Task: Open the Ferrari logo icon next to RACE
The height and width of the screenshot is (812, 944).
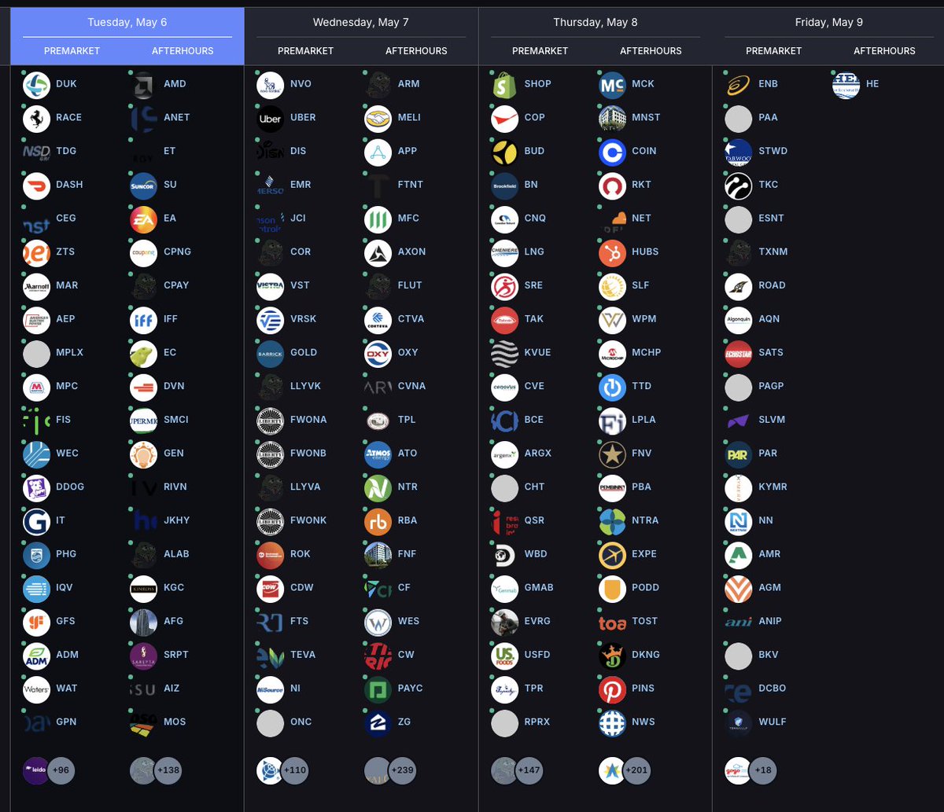Action: (x=37, y=118)
